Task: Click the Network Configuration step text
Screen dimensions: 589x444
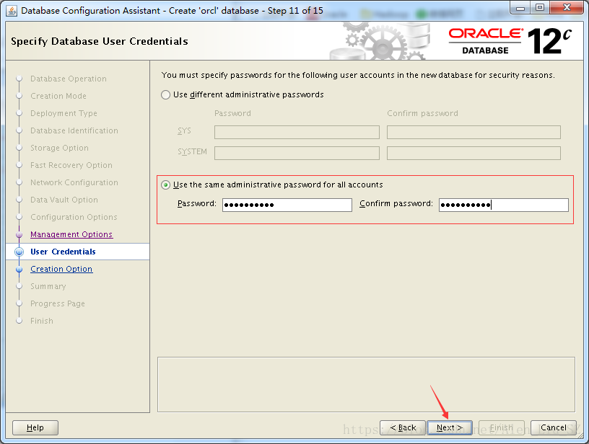Action: (74, 182)
